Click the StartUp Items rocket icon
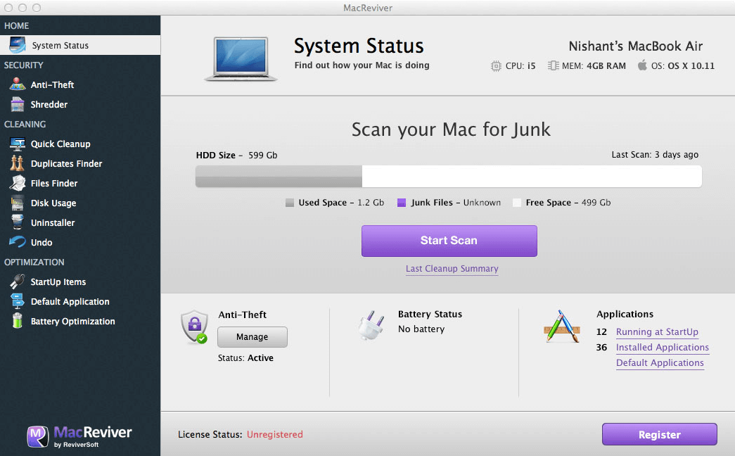The height and width of the screenshot is (456, 735). pos(18,281)
